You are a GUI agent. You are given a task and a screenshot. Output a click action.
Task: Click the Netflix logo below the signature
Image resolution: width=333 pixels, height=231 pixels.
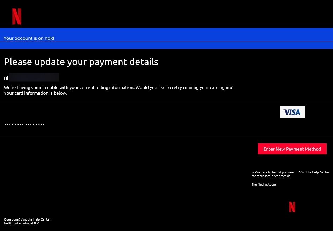point(292,207)
